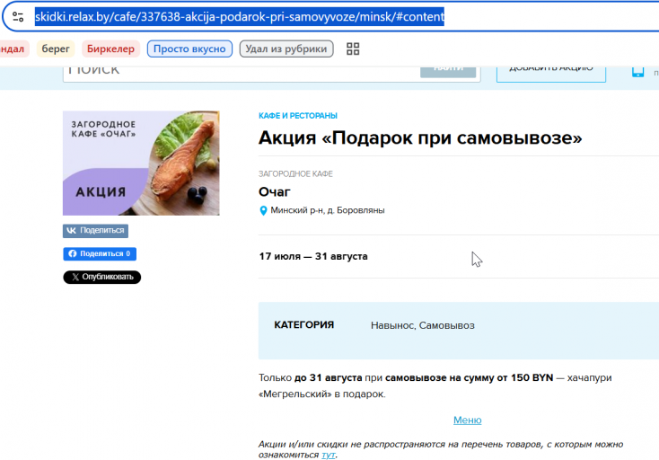This screenshot has height=460, width=659.
Task: Click the Найти search button
Action: coord(448,72)
